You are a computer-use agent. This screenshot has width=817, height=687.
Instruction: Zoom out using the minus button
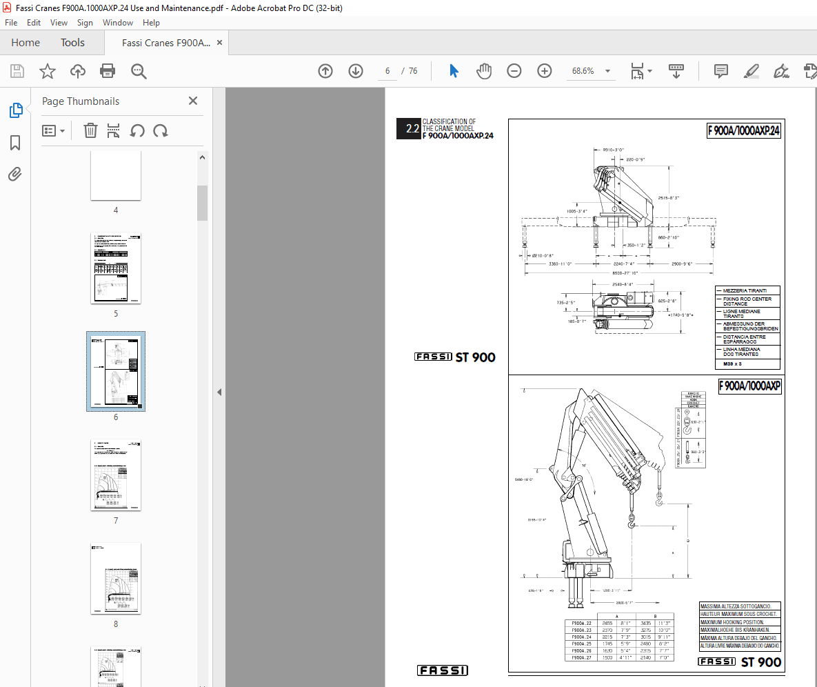tap(514, 70)
